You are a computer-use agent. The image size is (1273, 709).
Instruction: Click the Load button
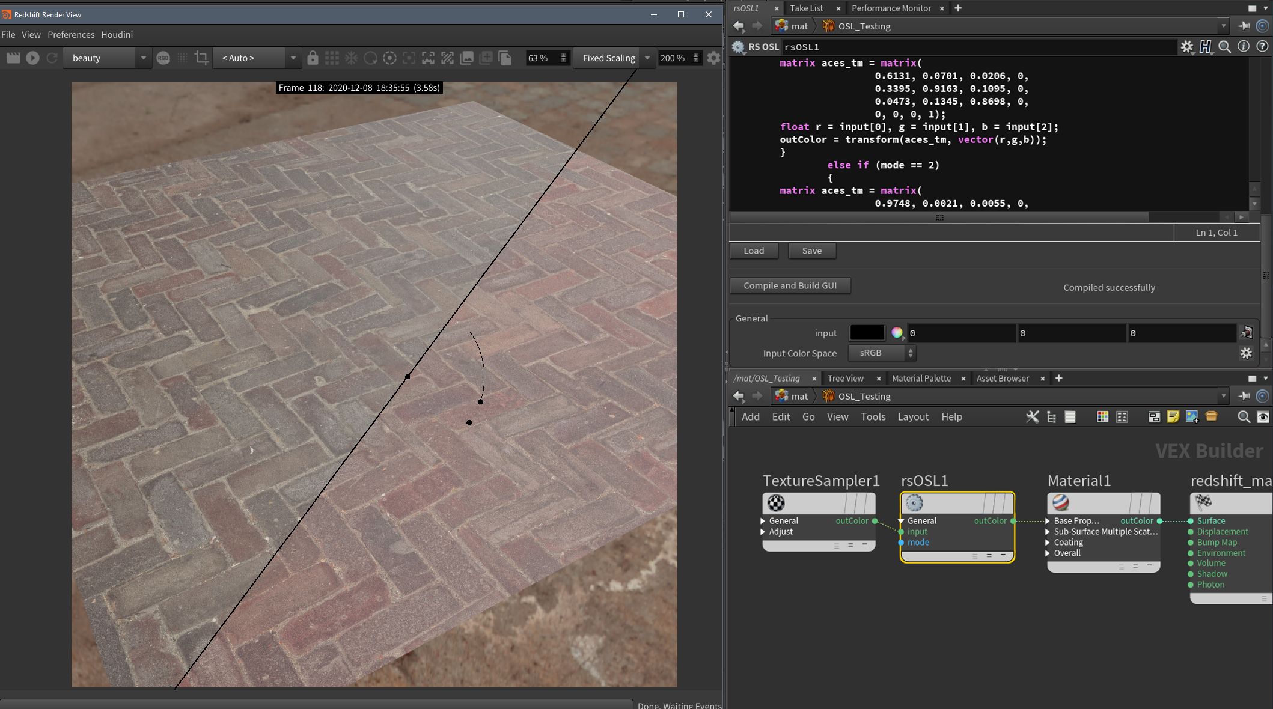[x=754, y=251]
